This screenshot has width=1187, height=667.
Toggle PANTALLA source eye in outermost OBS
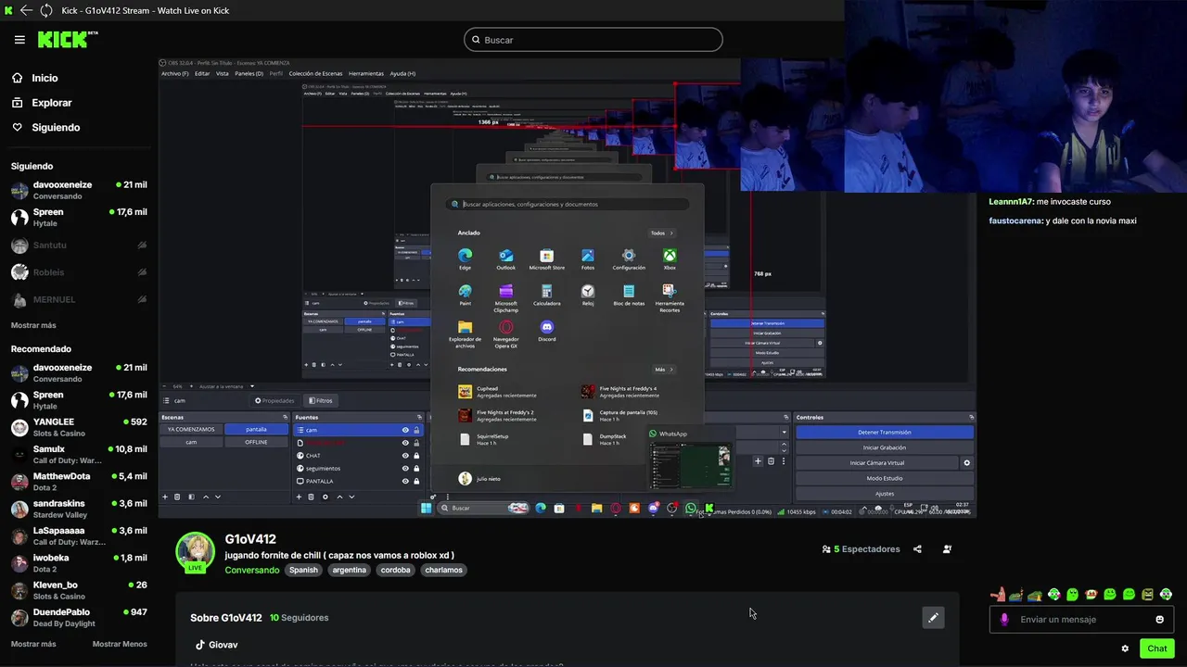pos(405,482)
